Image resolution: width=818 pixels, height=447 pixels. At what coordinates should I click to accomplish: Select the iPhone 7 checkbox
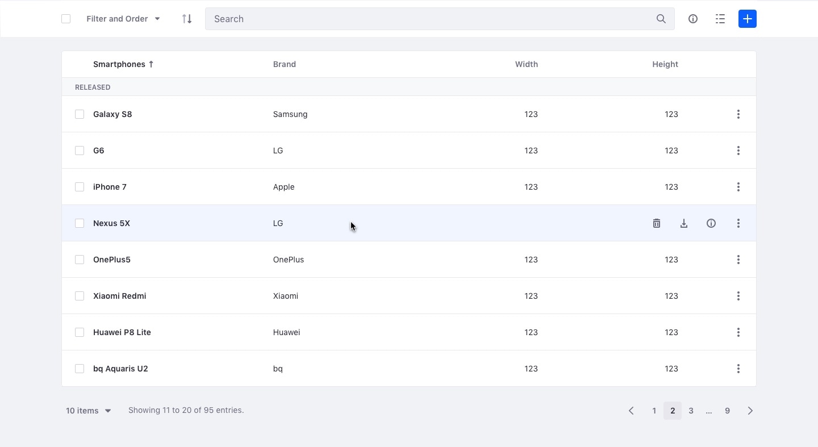[80, 187]
